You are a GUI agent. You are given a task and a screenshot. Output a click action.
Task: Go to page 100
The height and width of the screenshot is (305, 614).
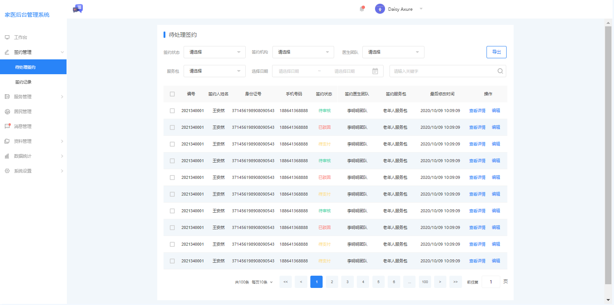(425, 282)
